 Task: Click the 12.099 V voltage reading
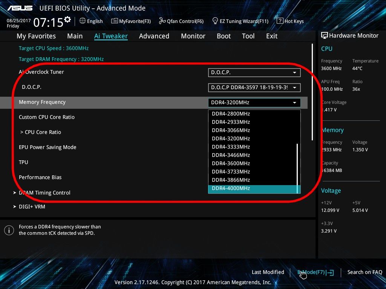[x=330, y=210]
